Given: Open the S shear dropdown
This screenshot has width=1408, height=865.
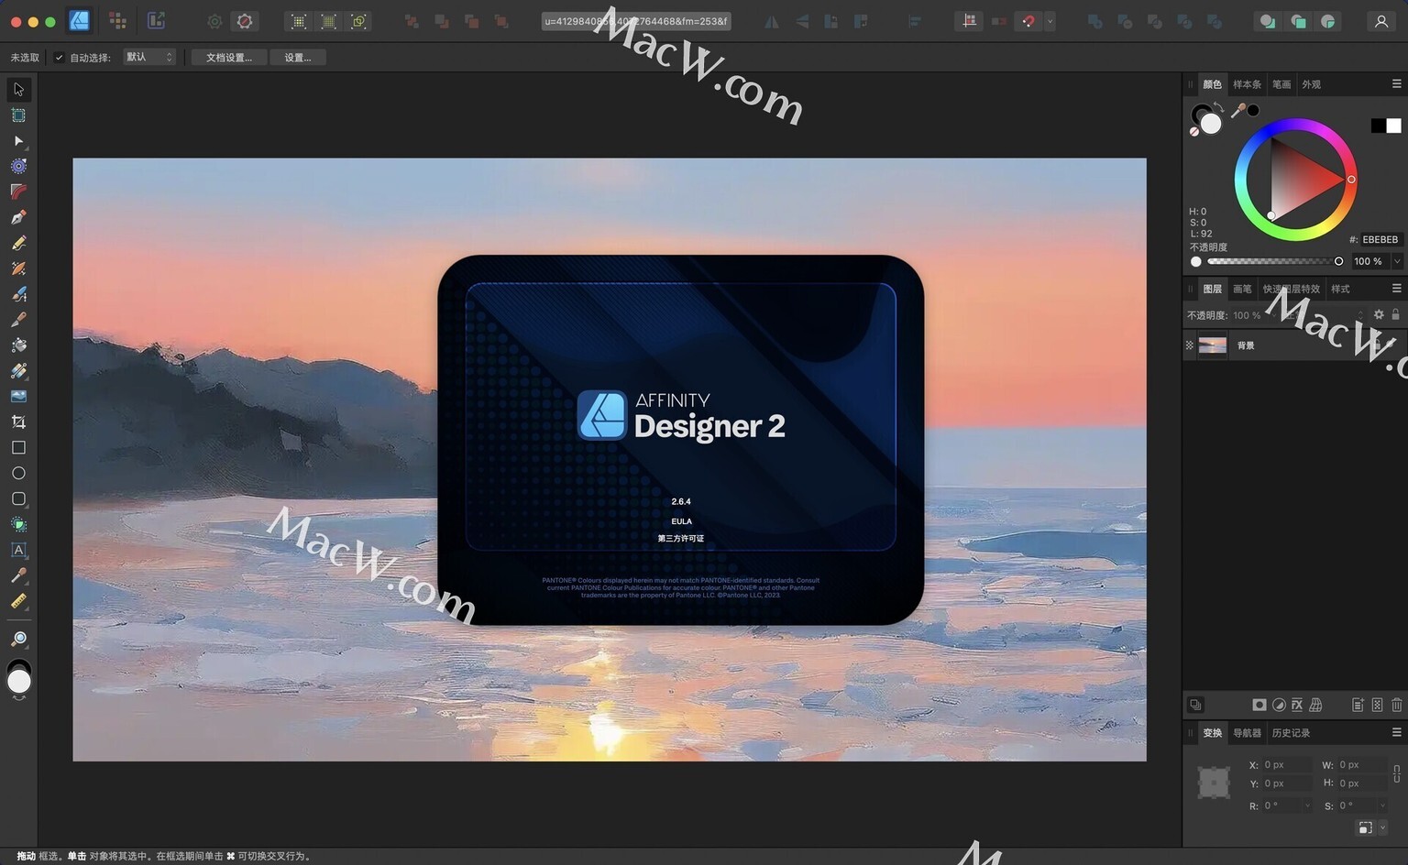Looking at the screenshot, I should (1382, 805).
